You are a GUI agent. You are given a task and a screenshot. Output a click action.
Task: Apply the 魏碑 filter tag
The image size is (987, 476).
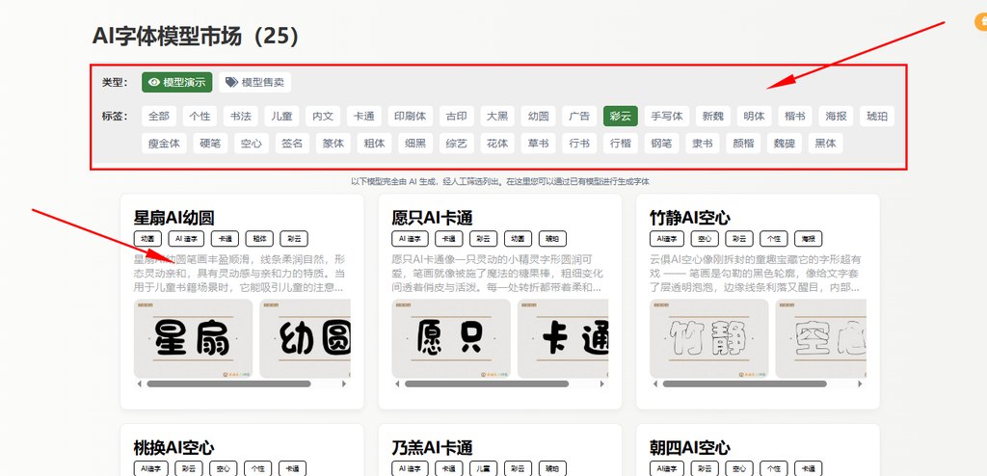click(x=785, y=144)
